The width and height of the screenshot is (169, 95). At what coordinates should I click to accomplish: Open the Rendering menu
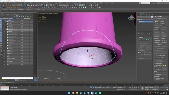coord(54,3)
